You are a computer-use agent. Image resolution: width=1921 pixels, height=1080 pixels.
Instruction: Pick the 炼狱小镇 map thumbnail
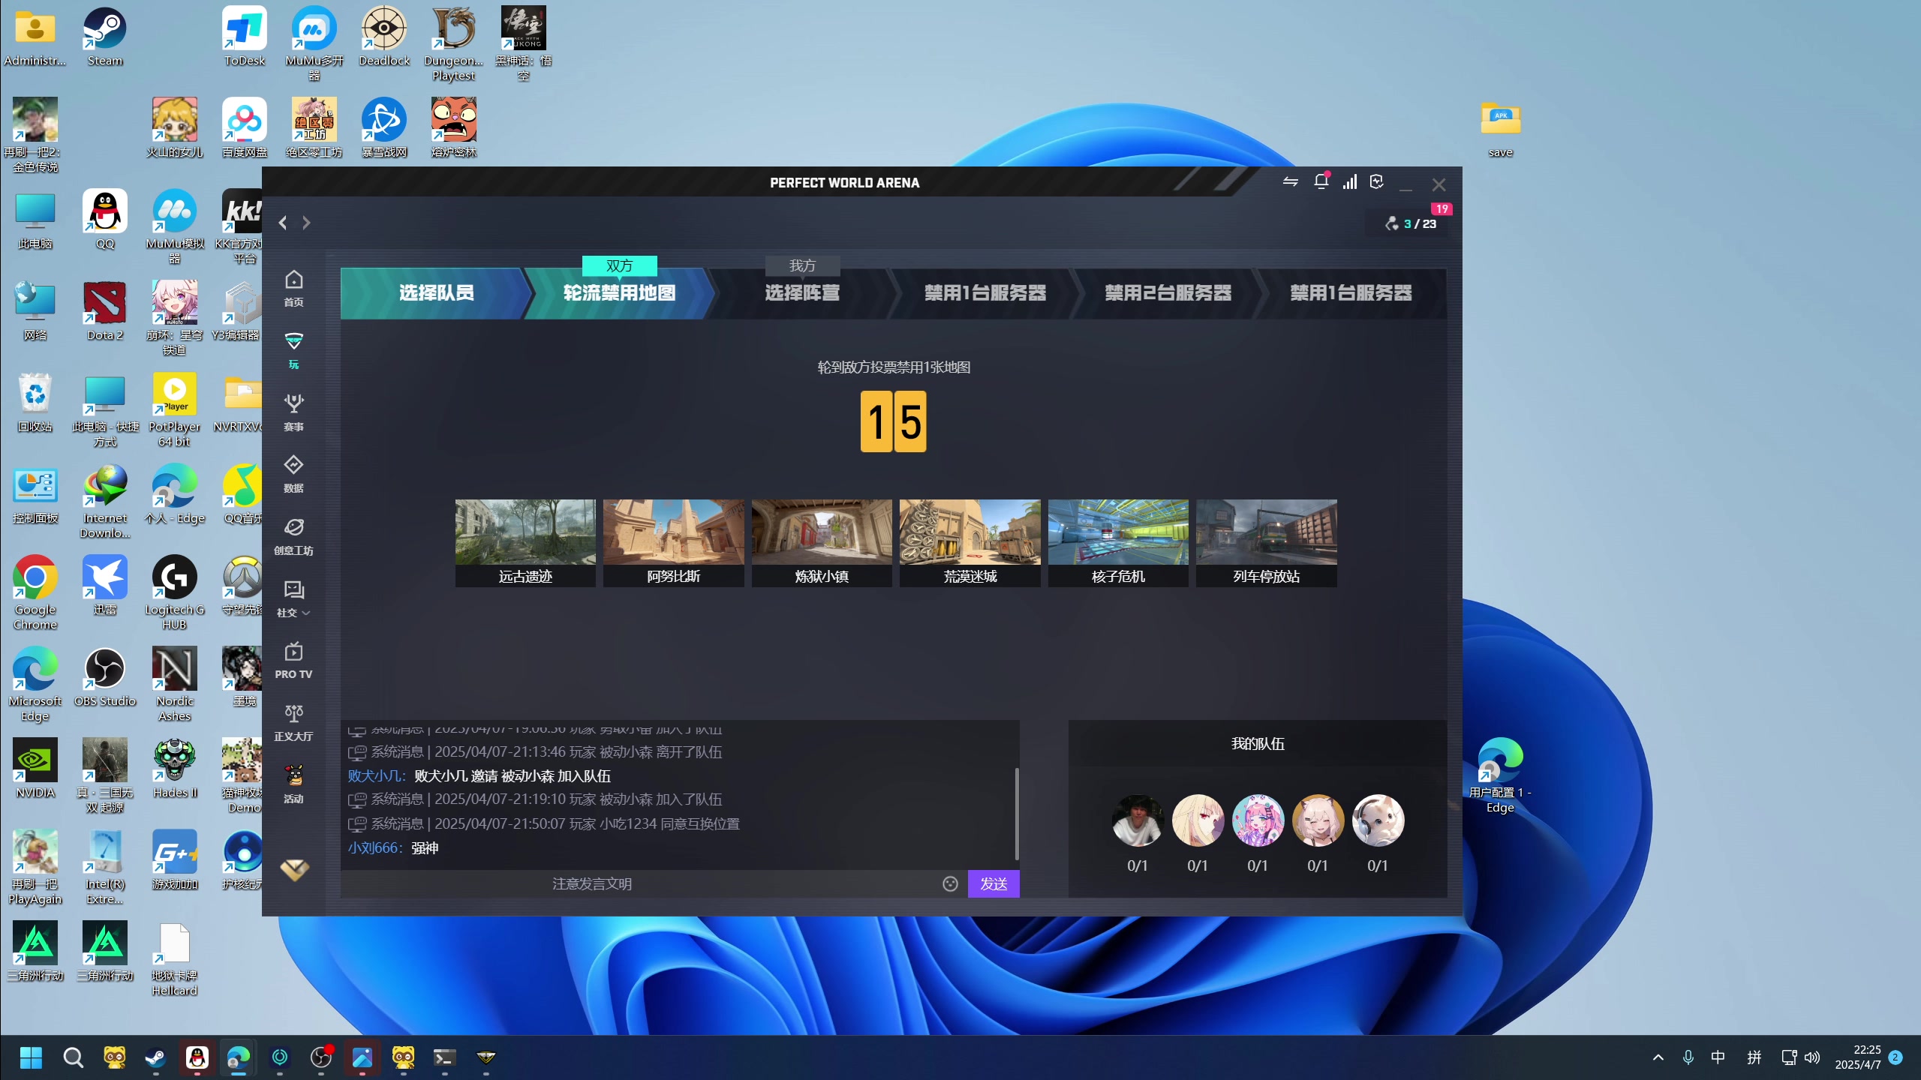coord(822,543)
